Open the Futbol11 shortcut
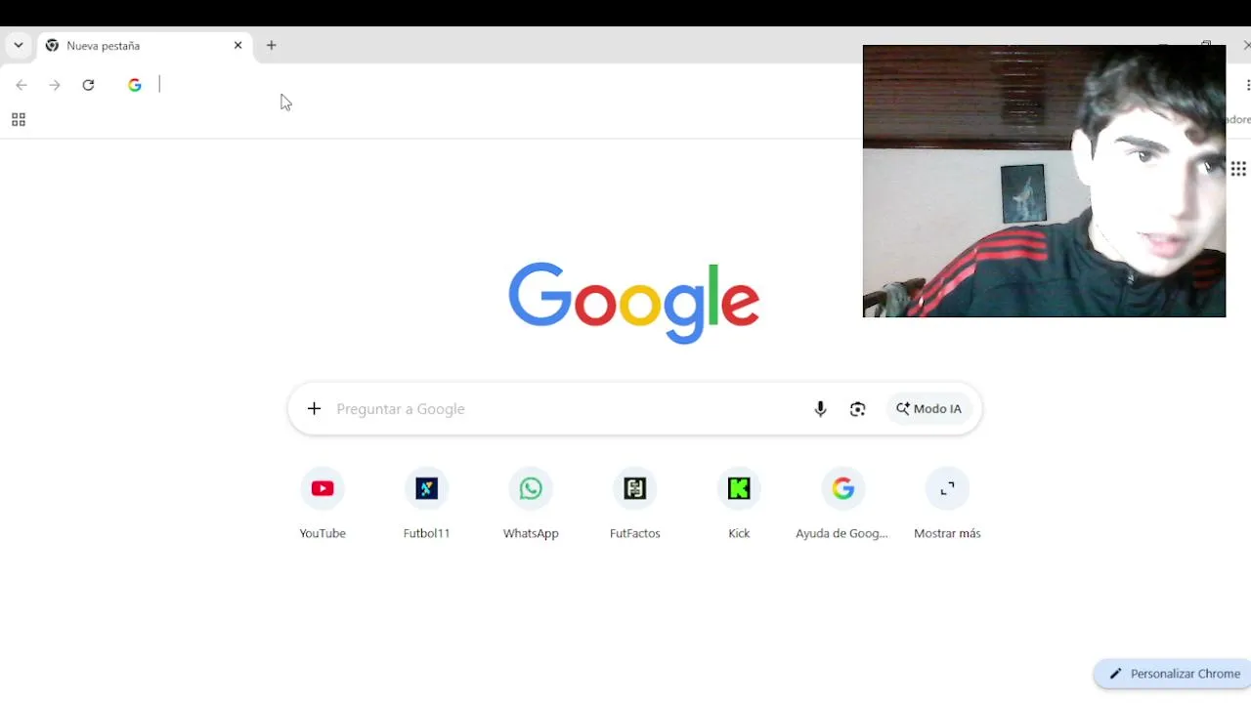Screen dimensions: 1251x703 (427, 505)
